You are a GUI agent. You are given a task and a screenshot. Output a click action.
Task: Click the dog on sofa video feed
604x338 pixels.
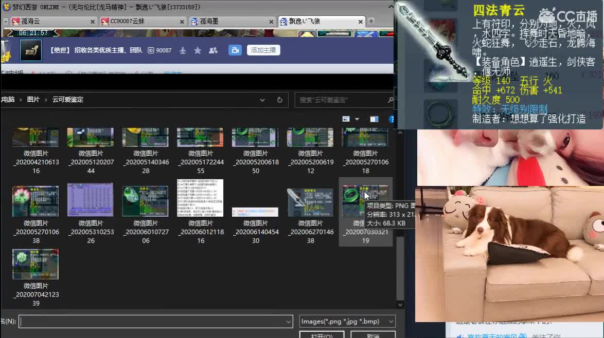click(509, 254)
